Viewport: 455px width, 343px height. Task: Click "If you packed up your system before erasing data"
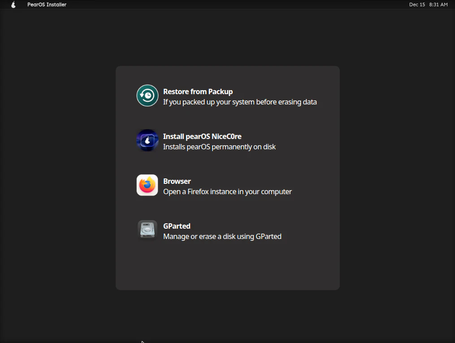240,102
